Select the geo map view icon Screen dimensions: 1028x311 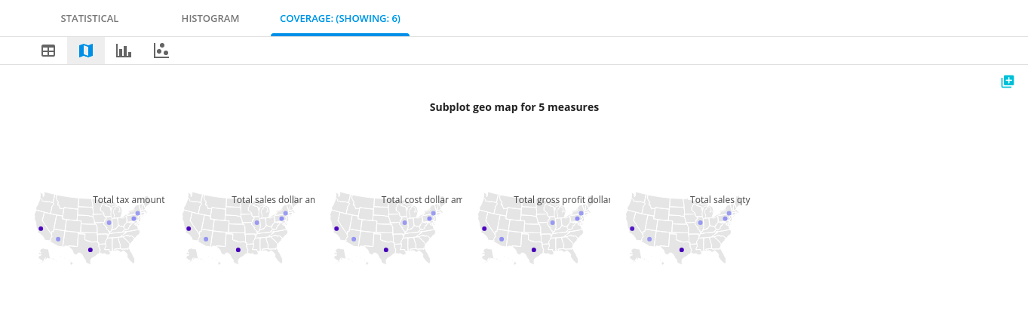[86, 51]
